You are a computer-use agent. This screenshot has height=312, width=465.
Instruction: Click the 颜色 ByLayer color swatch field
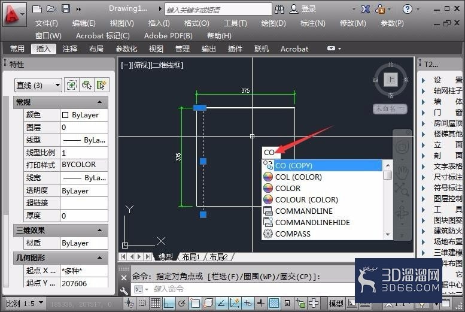(x=84, y=115)
